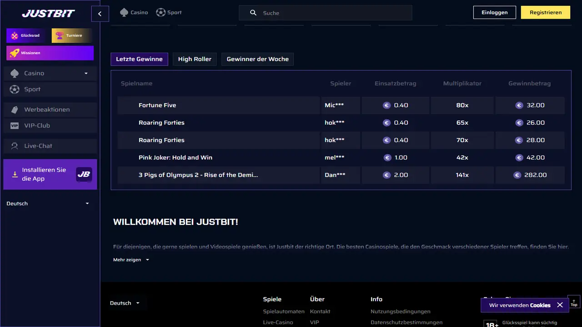The image size is (582, 327).
Task: Click the Multiplikator column header
Action: coord(462,84)
